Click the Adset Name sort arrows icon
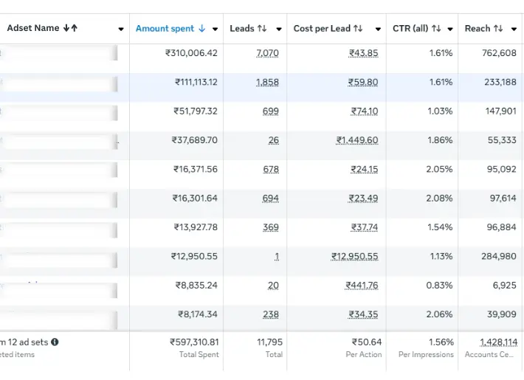 coord(70,29)
